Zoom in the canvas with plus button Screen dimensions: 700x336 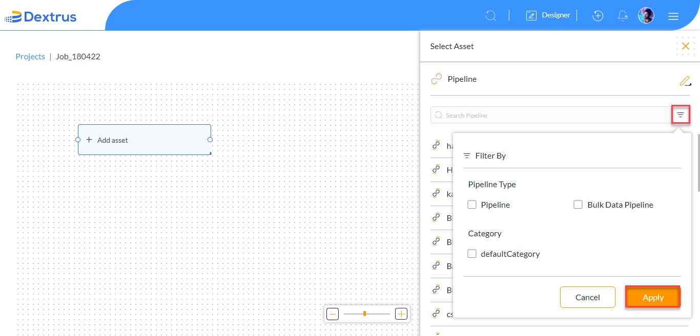click(401, 314)
